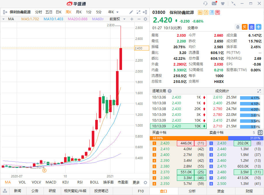Viewport: 264px width, 195px height.
Task: Switch to 5分 five-minute chart
Action: coord(99,12)
